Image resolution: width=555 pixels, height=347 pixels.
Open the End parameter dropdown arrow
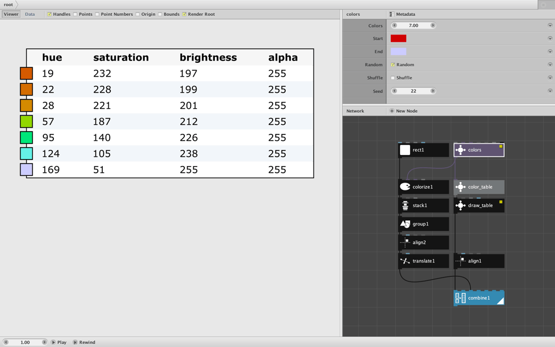tap(549, 51)
